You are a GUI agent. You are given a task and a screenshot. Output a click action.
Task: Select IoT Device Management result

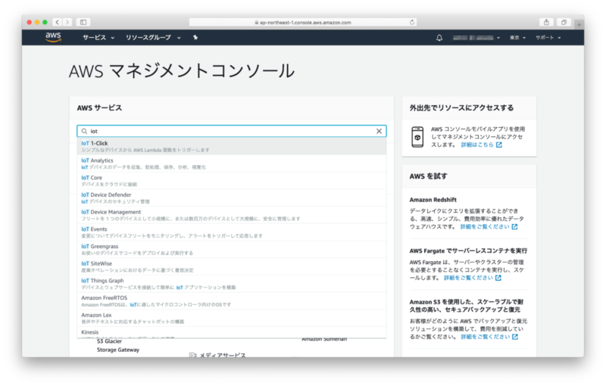coord(232,215)
